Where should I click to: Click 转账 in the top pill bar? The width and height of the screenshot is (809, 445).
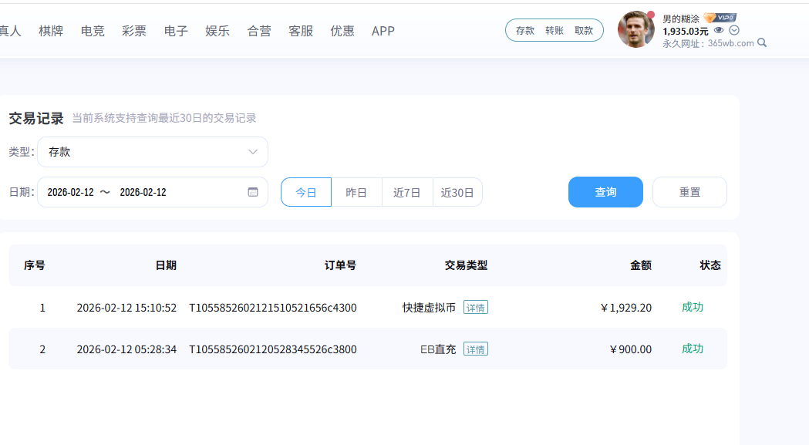coord(555,31)
